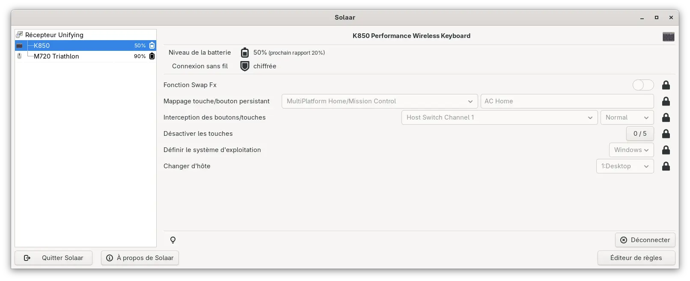Click the lock icon for Fonction Swap Fx

(x=666, y=85)
